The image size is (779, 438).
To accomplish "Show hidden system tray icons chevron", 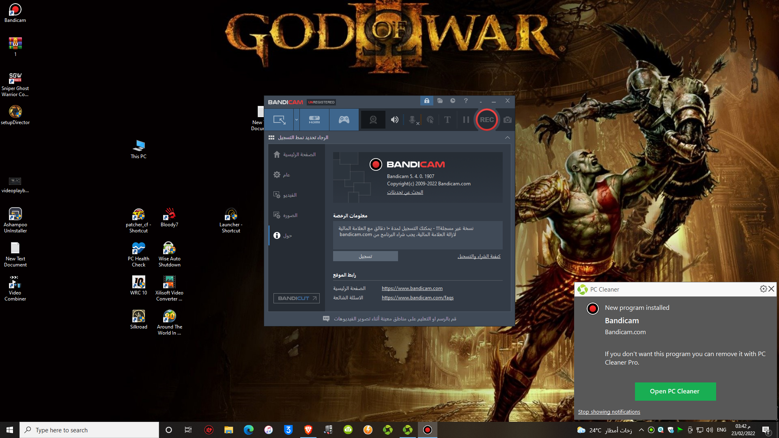I will point(641,430).
